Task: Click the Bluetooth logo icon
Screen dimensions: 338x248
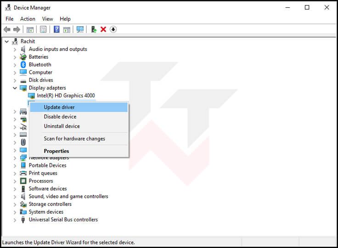Action: coord(23,64)
